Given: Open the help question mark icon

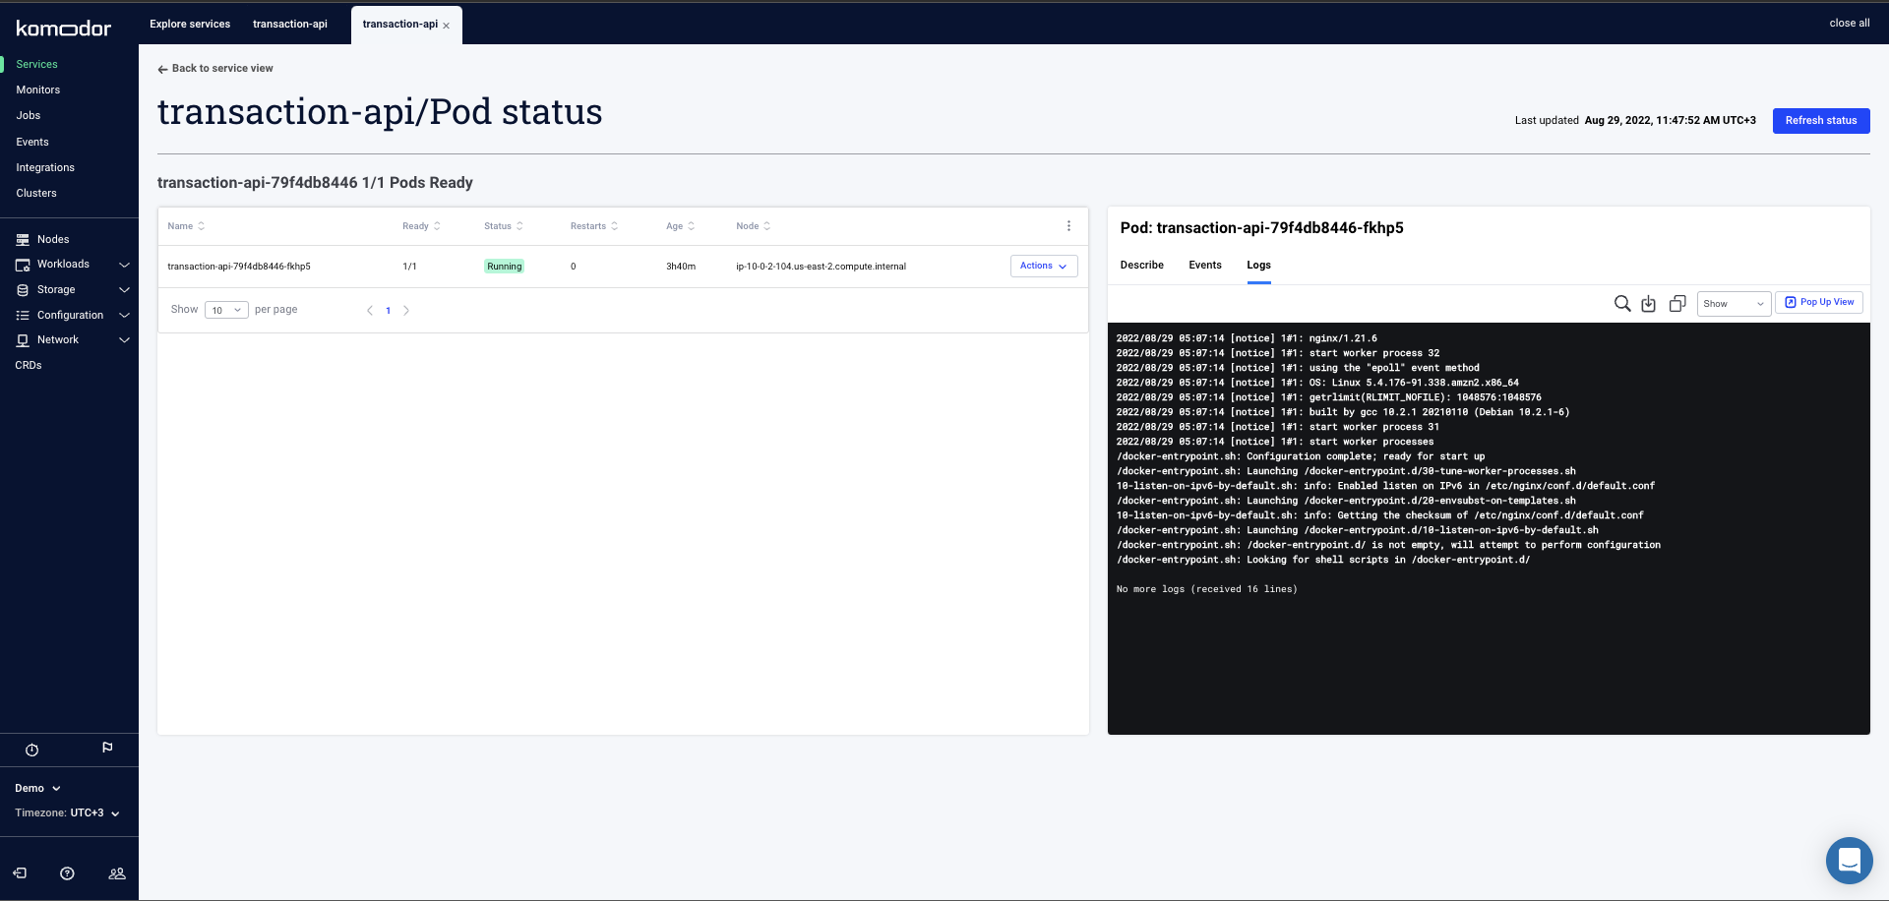Looking at the screenshot, I should [67, 873].
